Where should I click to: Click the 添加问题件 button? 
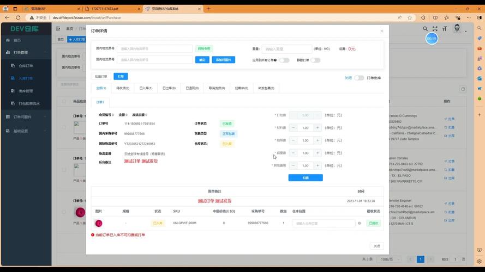tap(223, 60)
